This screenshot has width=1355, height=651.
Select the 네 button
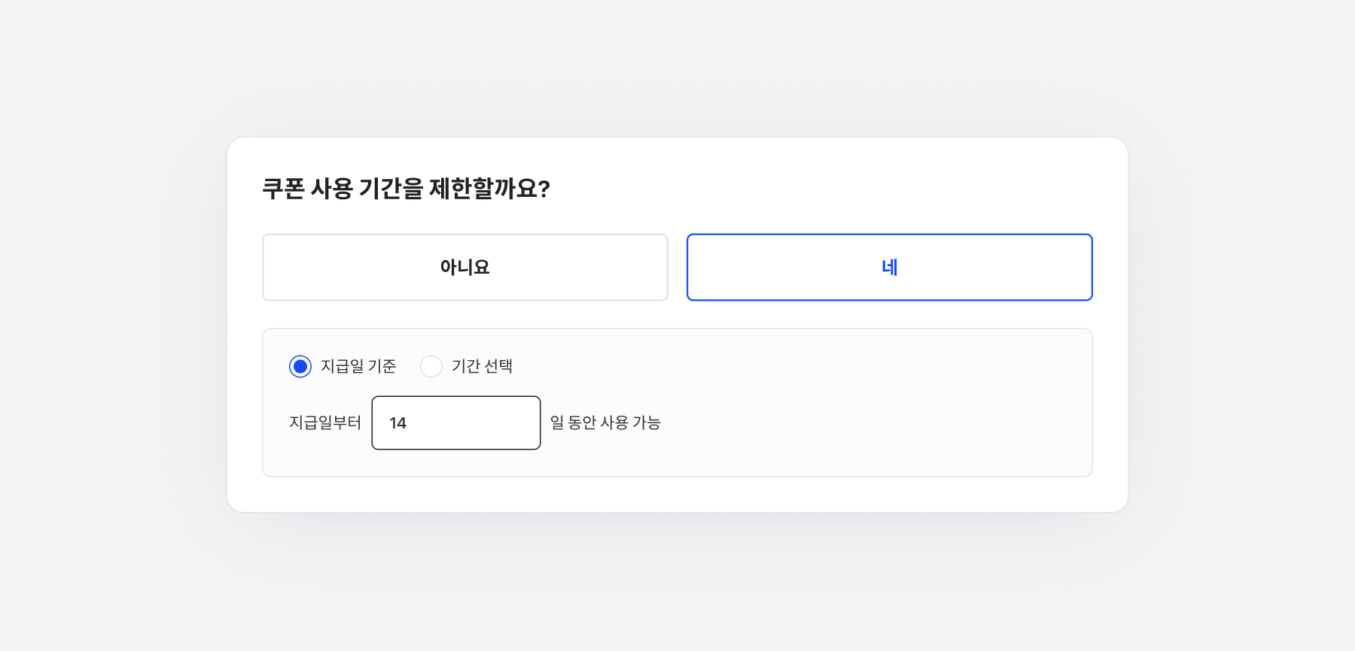pyautogui.click(x=889, y=267)
